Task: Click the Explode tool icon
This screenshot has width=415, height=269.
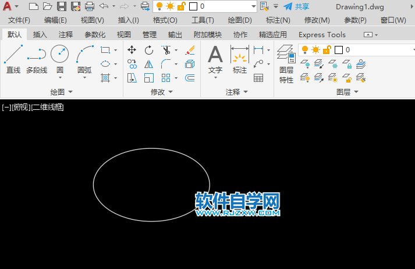Action: (190, 64)
